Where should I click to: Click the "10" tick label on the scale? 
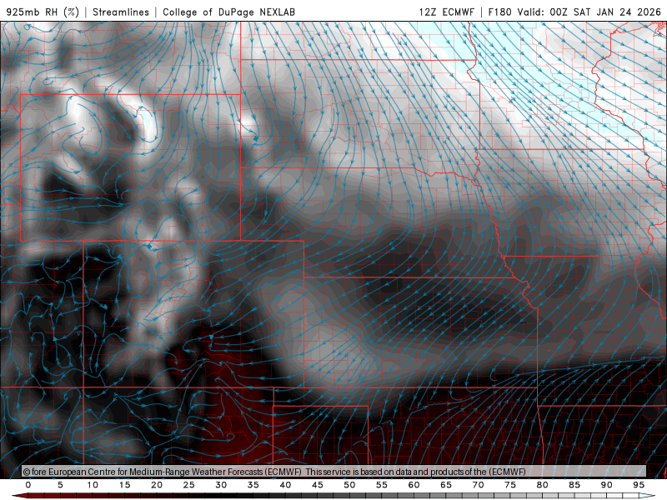coord(93,485)
